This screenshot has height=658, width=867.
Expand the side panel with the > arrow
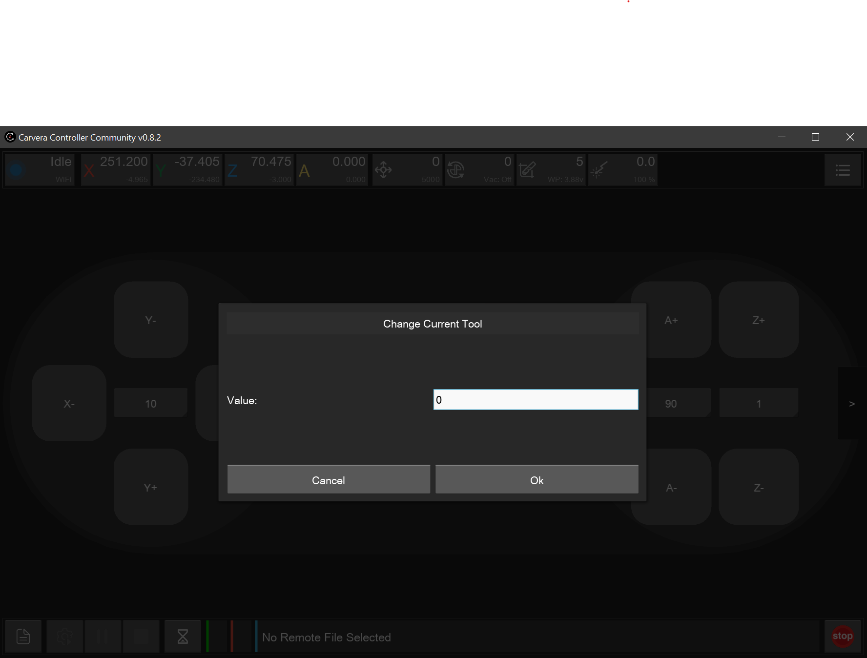click(852, 404)
